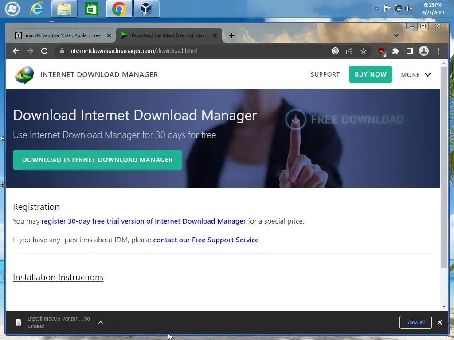Expand the download item options chevron
This screenshot has width=454, height=340.
[x=101, y=322]
